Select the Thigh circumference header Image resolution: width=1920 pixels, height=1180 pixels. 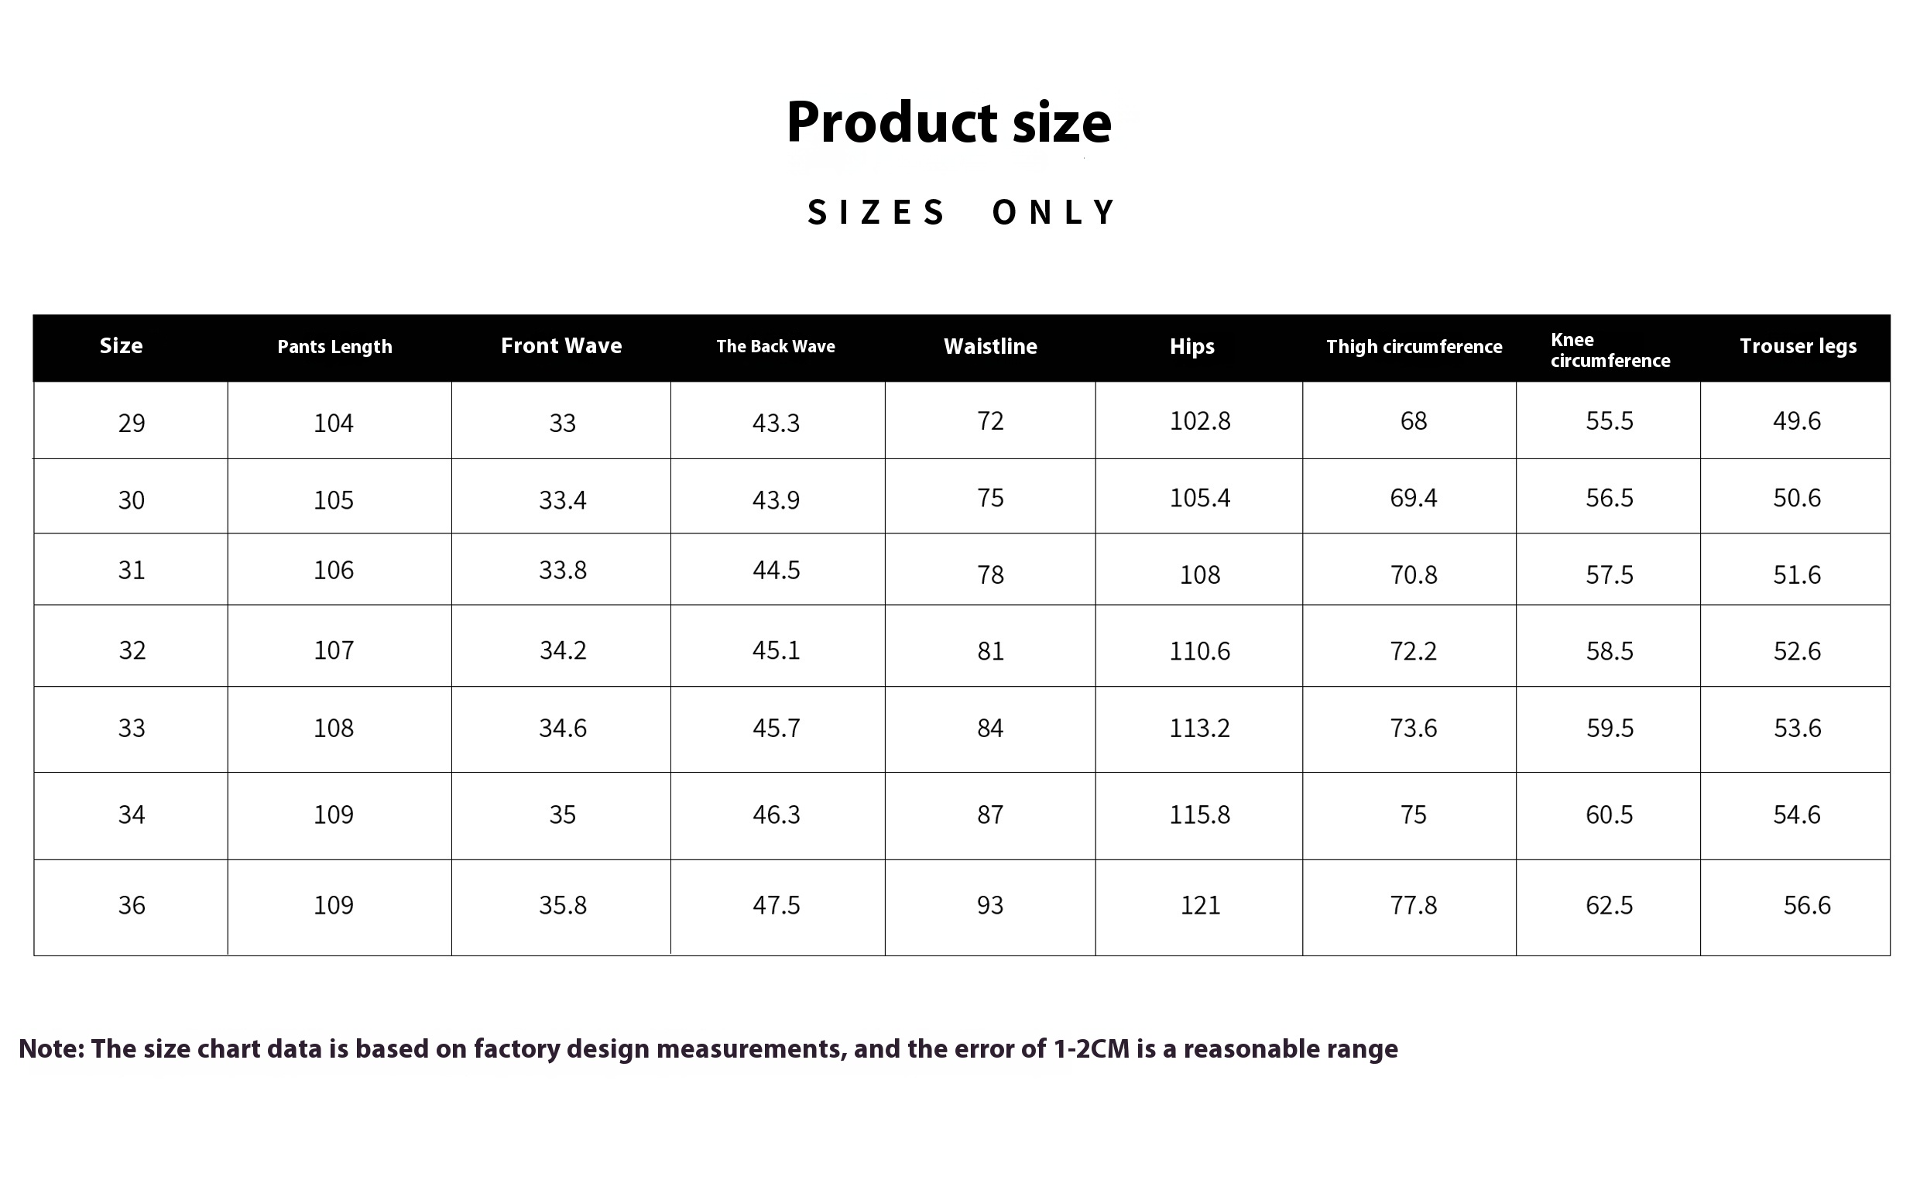pos(1414,348)
